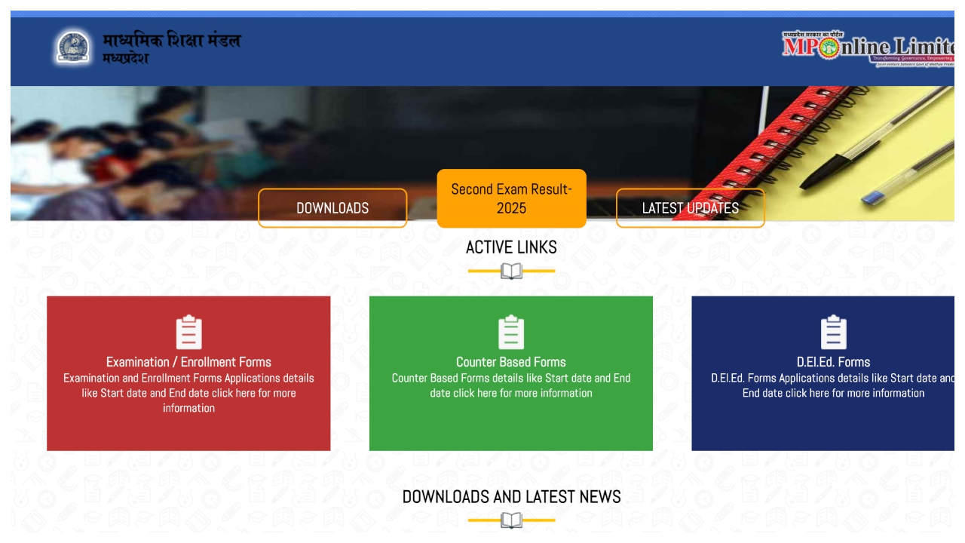Click the ACTIVE LINKS heading
Viewport: 965px width, 543px height.
click(511, 247)
